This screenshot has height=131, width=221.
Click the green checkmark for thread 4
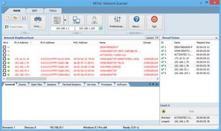[162, 58]
